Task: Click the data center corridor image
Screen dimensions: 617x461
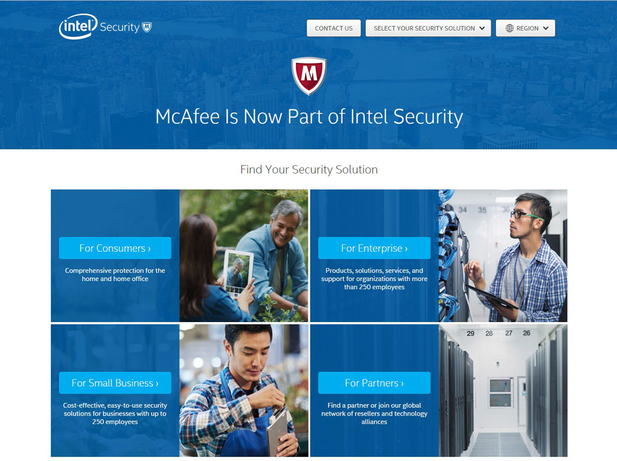Action: pos(503,391)
